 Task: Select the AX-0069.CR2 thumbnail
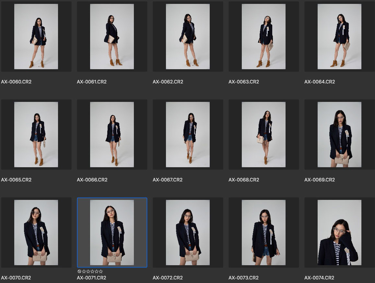[x=339, y=135]
